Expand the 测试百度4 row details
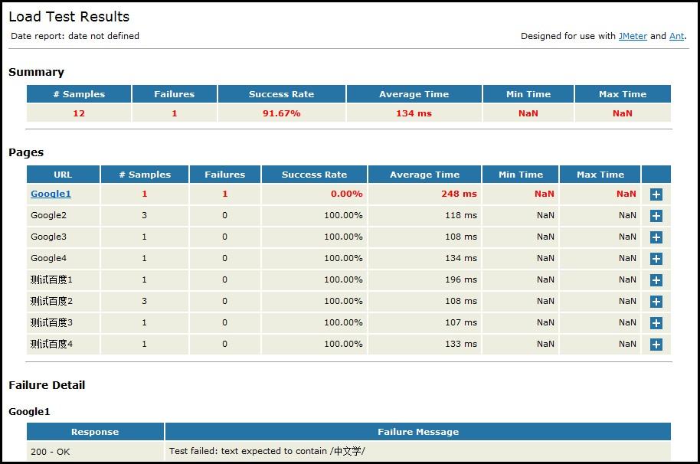 pos(656,345)
